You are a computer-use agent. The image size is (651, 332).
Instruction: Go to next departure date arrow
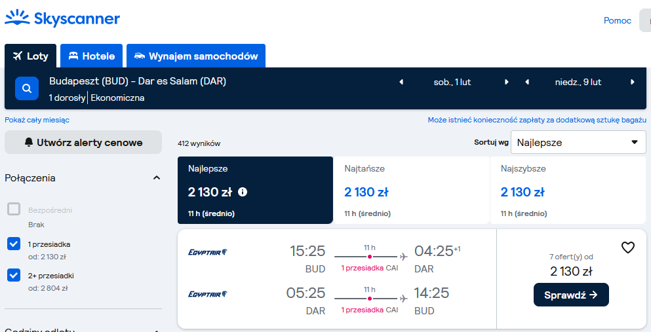pos(507,82)
